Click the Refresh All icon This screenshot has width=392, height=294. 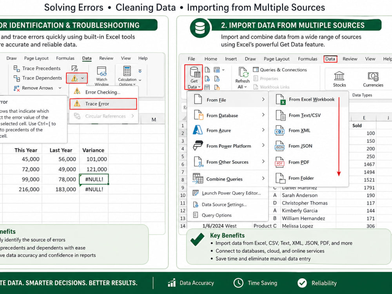(x=243, y=72)
